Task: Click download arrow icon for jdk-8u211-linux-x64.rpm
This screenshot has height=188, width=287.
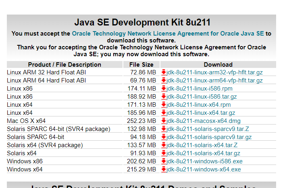Action: pos(164,105)
